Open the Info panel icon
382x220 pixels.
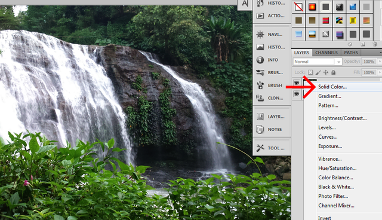coord(260,60)
